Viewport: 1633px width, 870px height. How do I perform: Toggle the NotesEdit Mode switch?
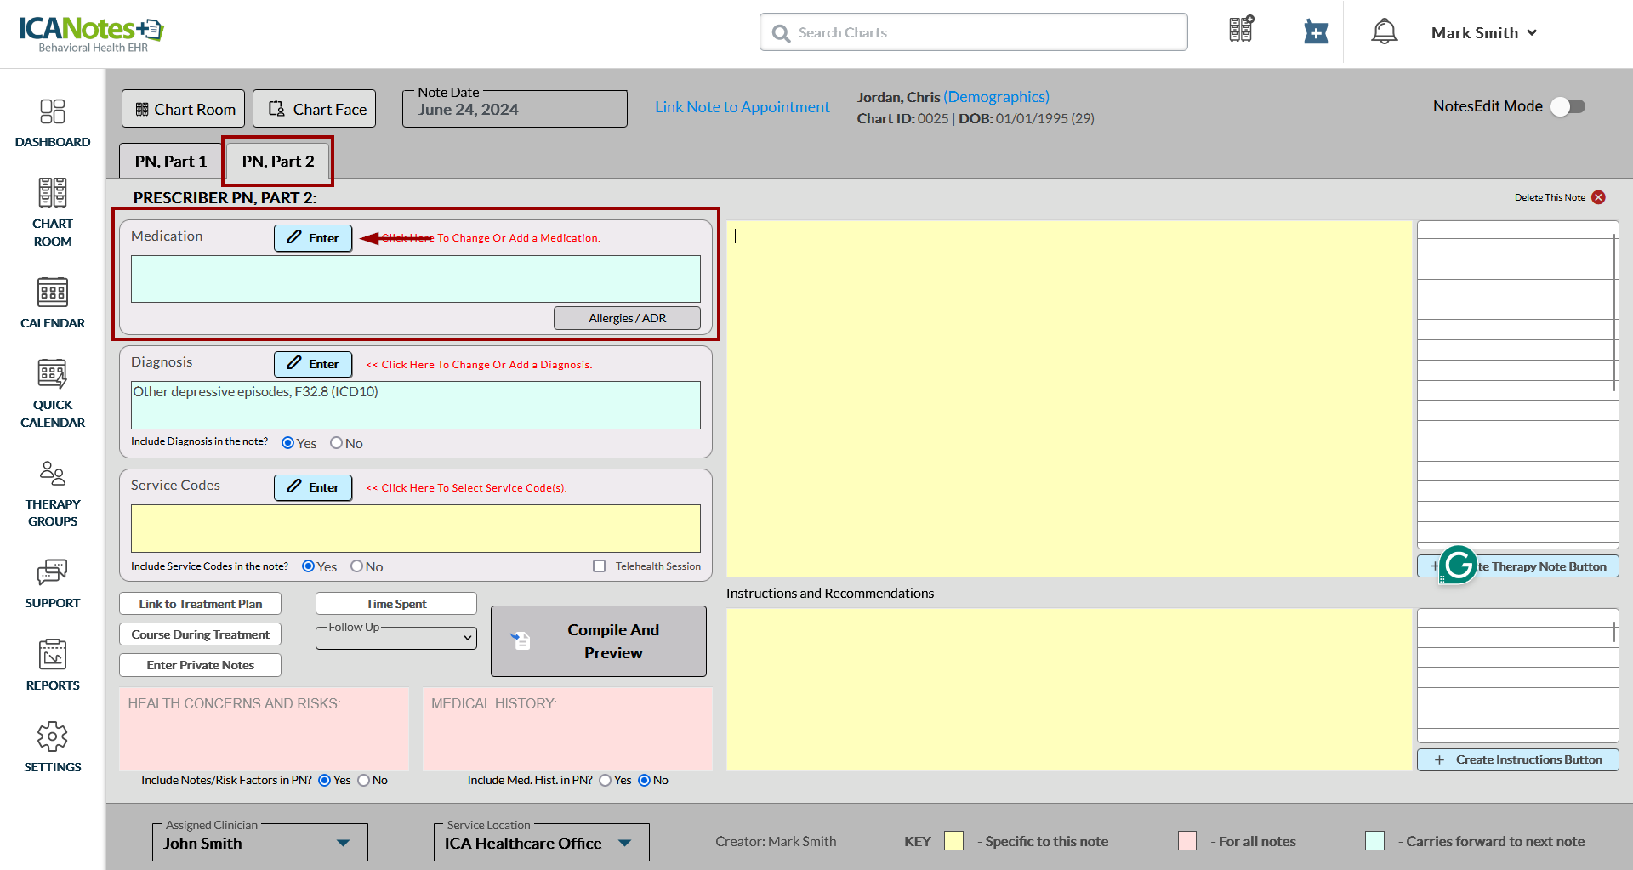click(1567, 106)
